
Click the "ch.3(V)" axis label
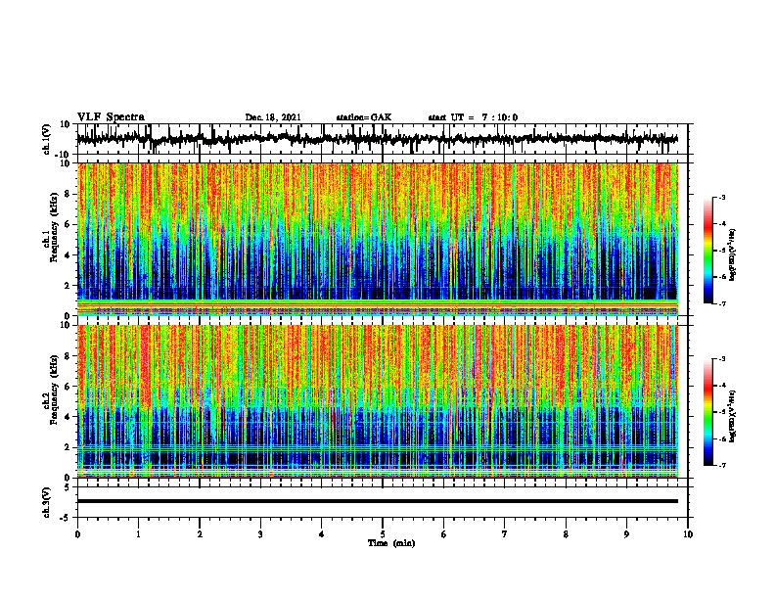pos(46,502)
